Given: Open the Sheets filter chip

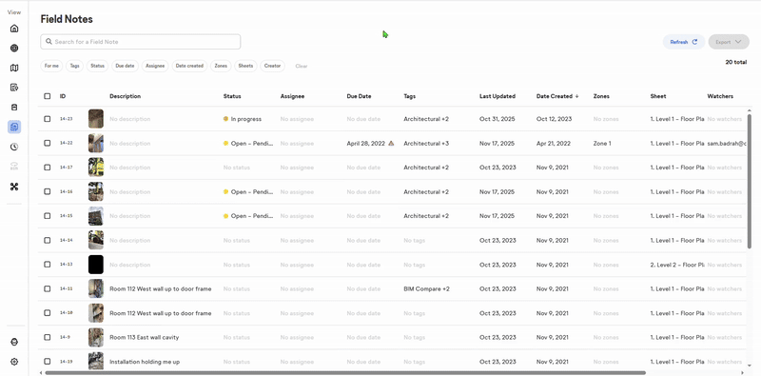Looking at the screenshot, I should click(245, 66).
